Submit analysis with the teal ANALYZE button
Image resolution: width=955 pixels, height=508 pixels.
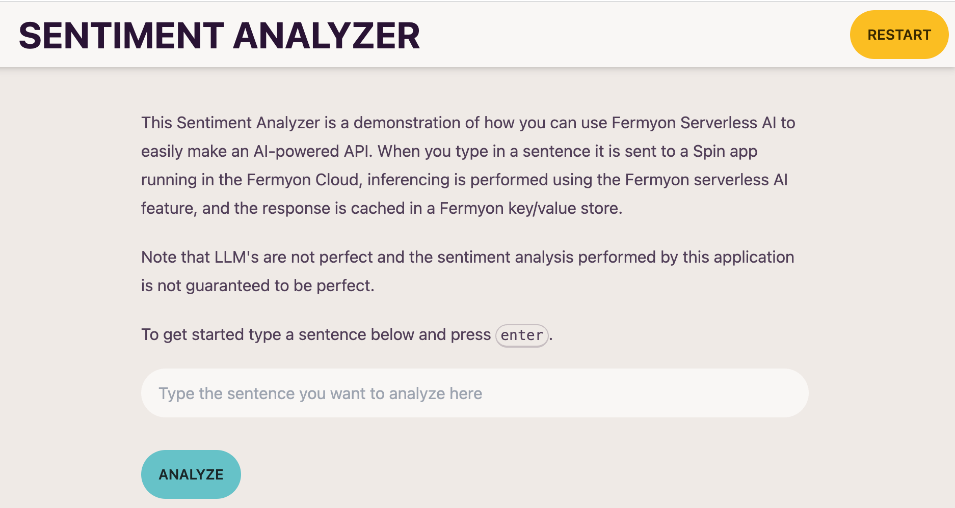(x=191, y=474)
